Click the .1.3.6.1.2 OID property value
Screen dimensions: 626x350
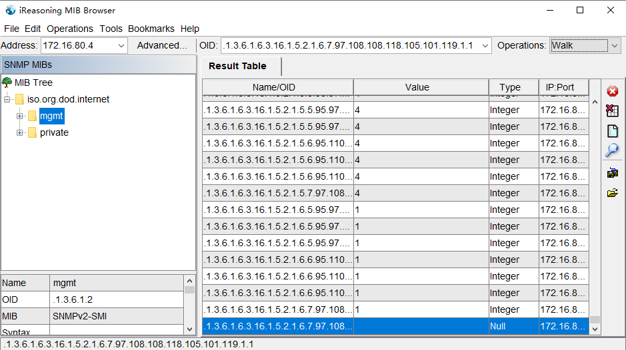click(117, 300)
